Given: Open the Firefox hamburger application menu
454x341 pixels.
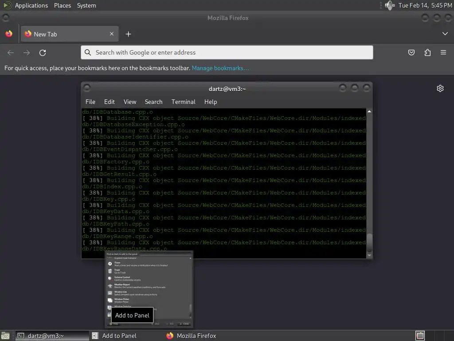Looking at the screenshot, I should 443,52.
